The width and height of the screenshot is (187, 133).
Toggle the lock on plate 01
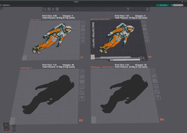pyautogui.click(x=83, y=34)
